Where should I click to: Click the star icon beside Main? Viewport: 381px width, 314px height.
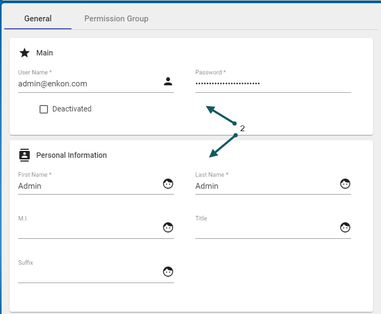pos(25,53)
